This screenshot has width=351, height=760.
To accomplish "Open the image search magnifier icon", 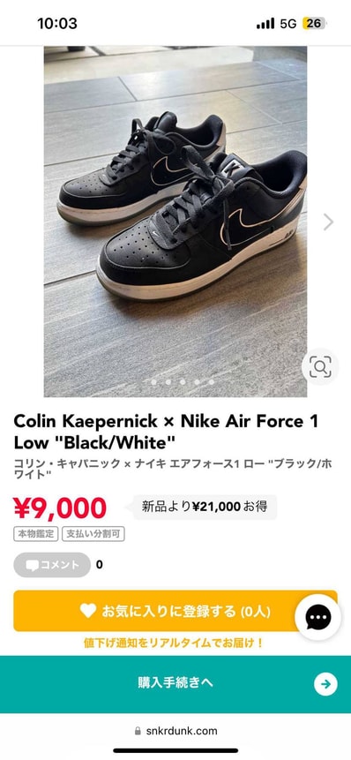I will tap(320, 367).
